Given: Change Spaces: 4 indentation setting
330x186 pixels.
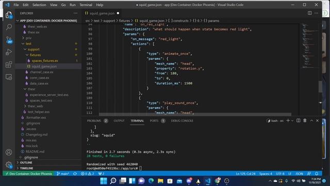Looking at the screenshot, I should [266, 174].
